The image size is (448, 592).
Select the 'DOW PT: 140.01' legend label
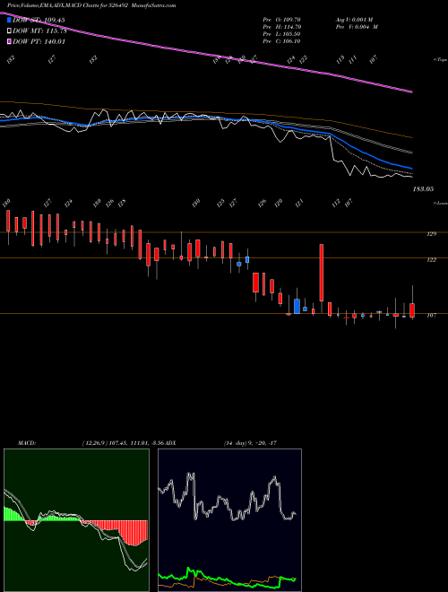[39, 41]
